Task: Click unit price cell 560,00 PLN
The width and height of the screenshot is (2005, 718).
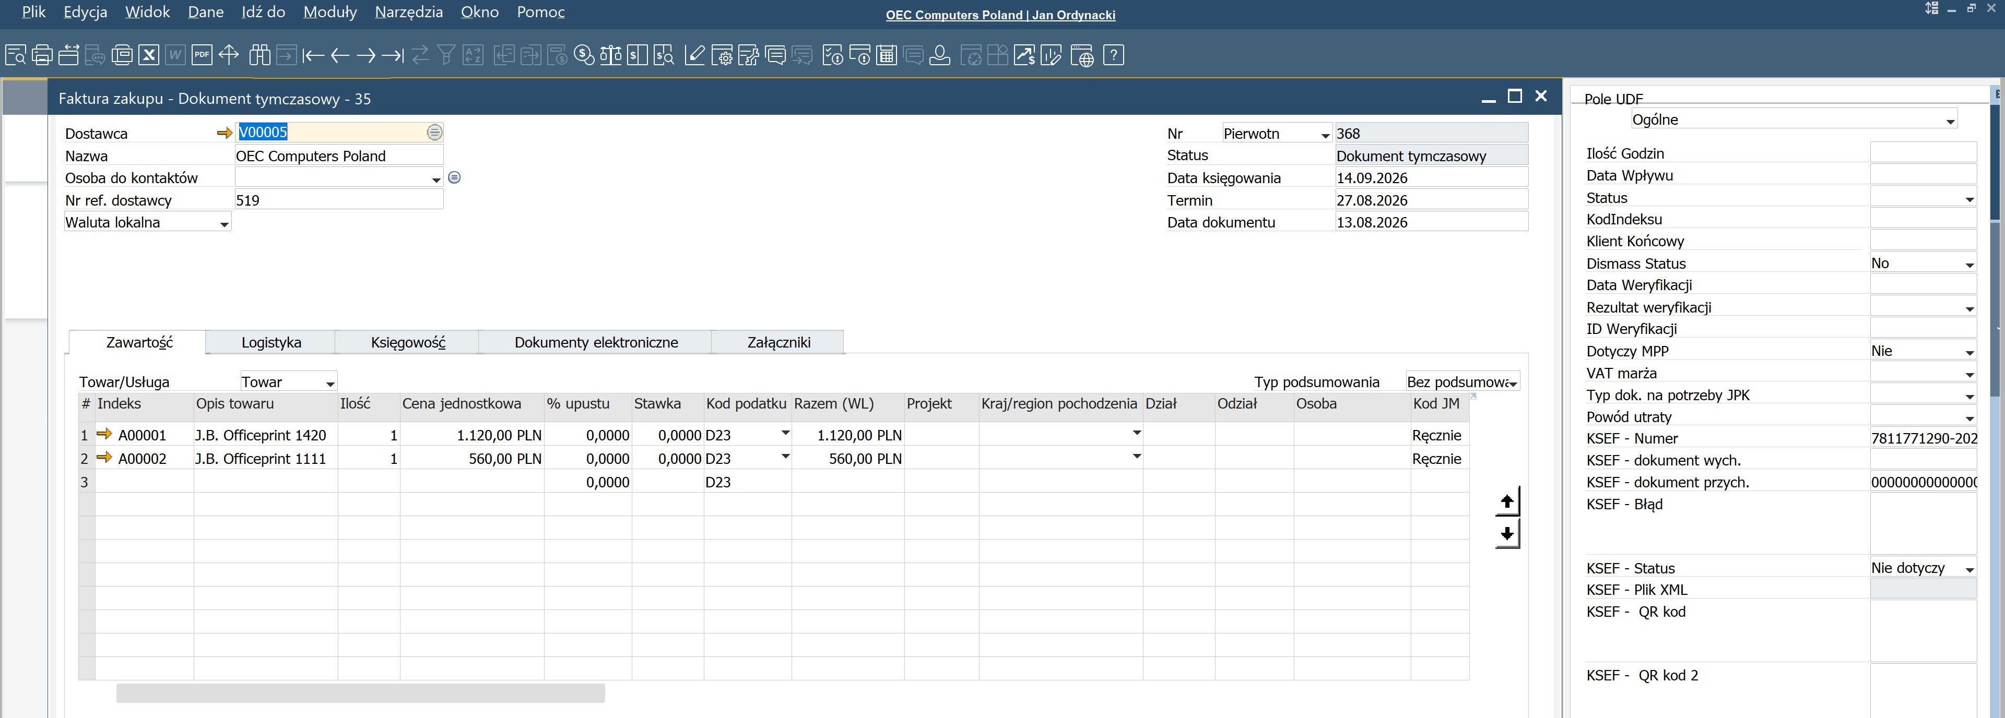Action: [x=471, y=458]
